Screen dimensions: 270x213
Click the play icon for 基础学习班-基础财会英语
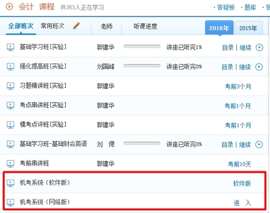coord(259,144)
